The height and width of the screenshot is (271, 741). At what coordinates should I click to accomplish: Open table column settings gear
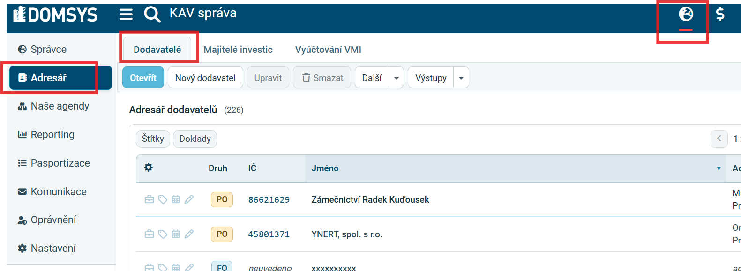149,168
